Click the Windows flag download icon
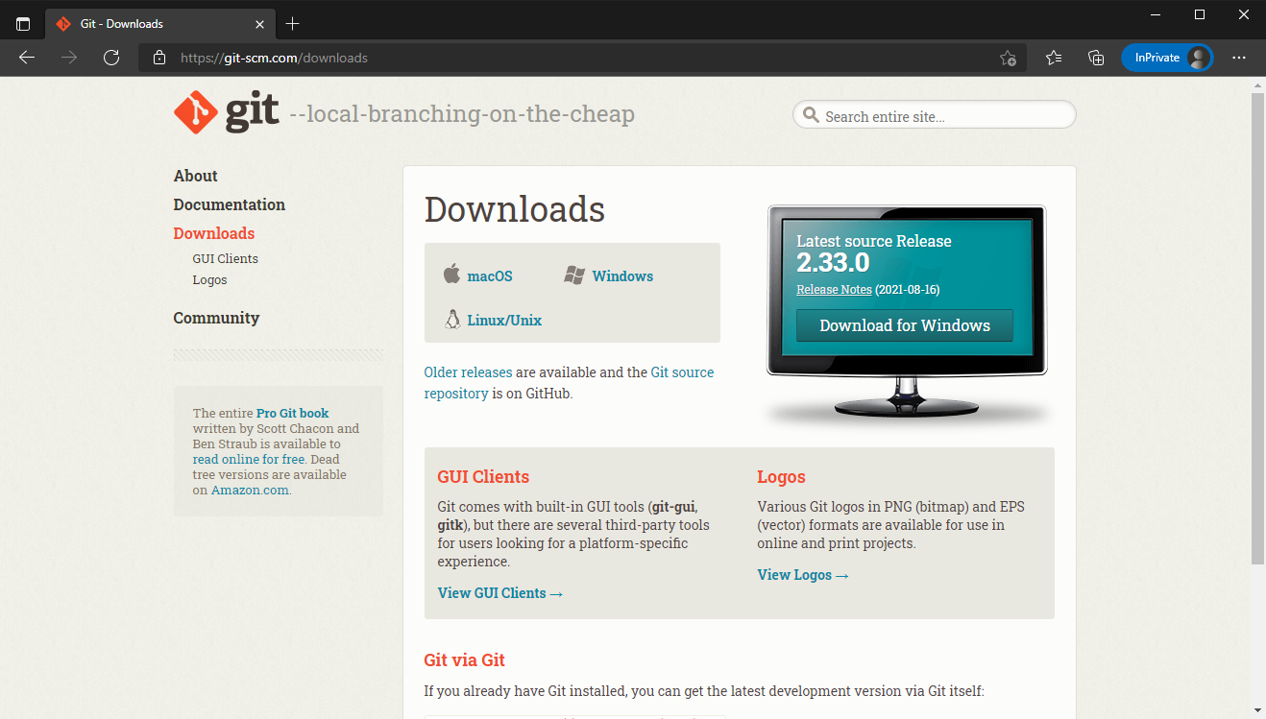1266x719 pixels. tap(574, 276)
